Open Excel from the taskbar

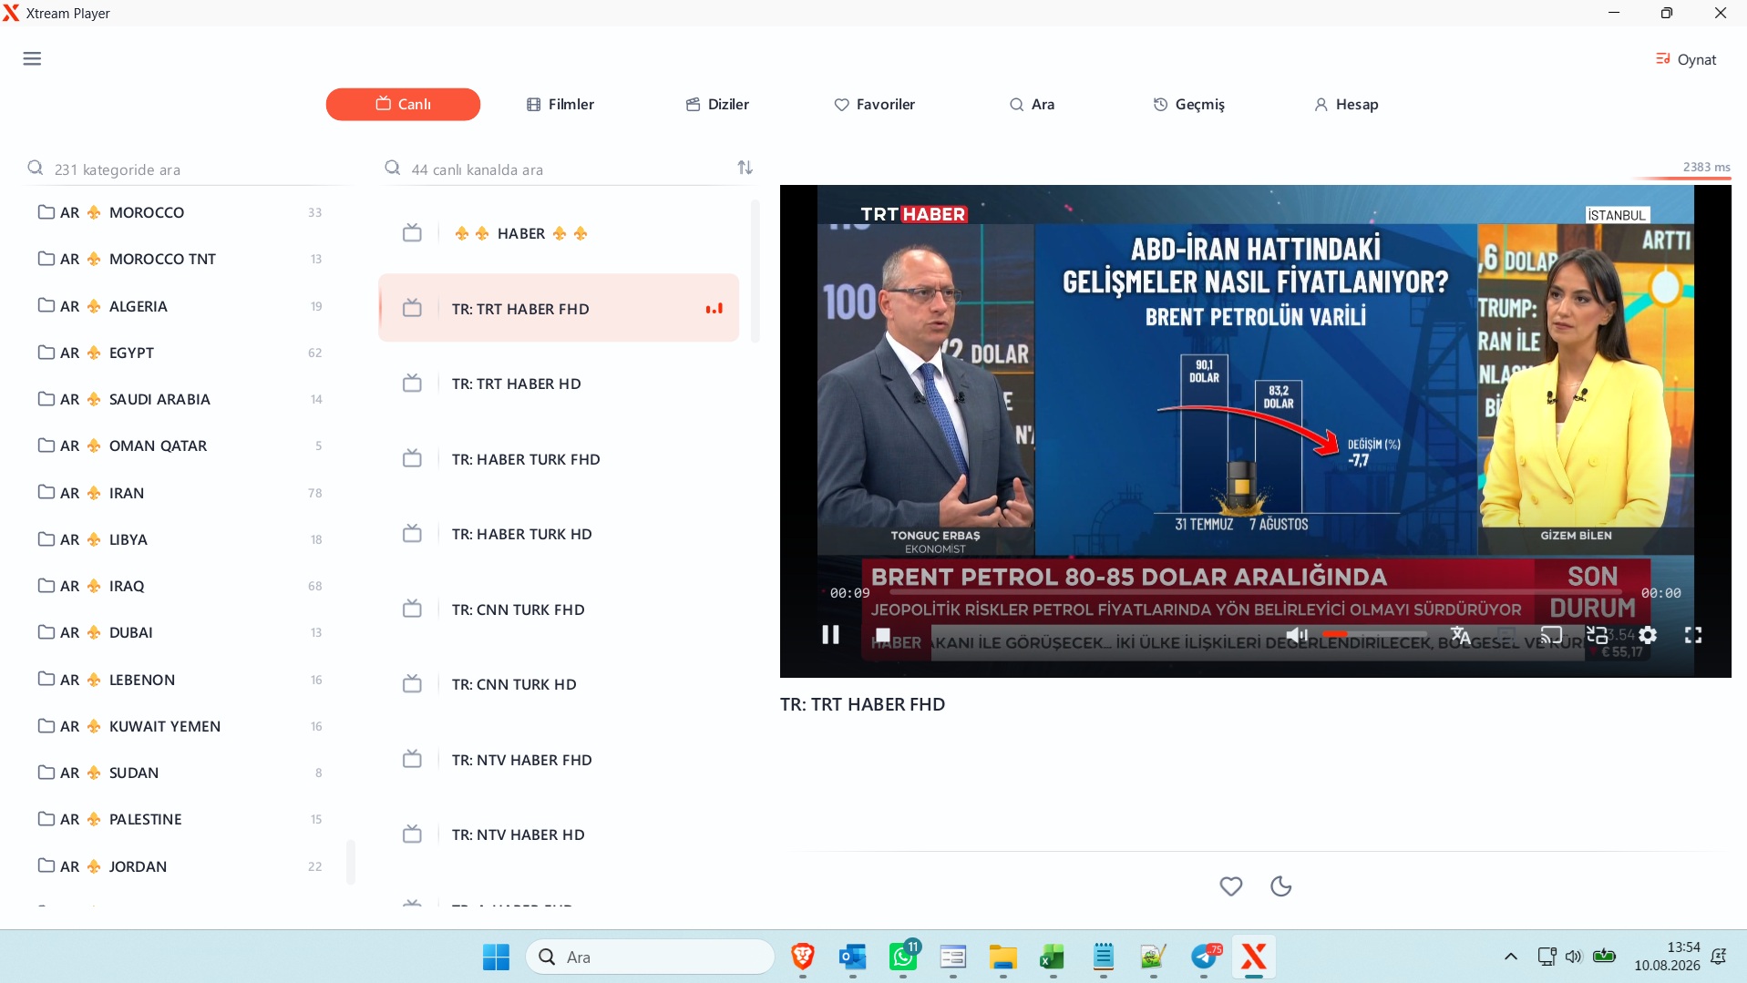pyautogui.click(x=1053, y=957)
